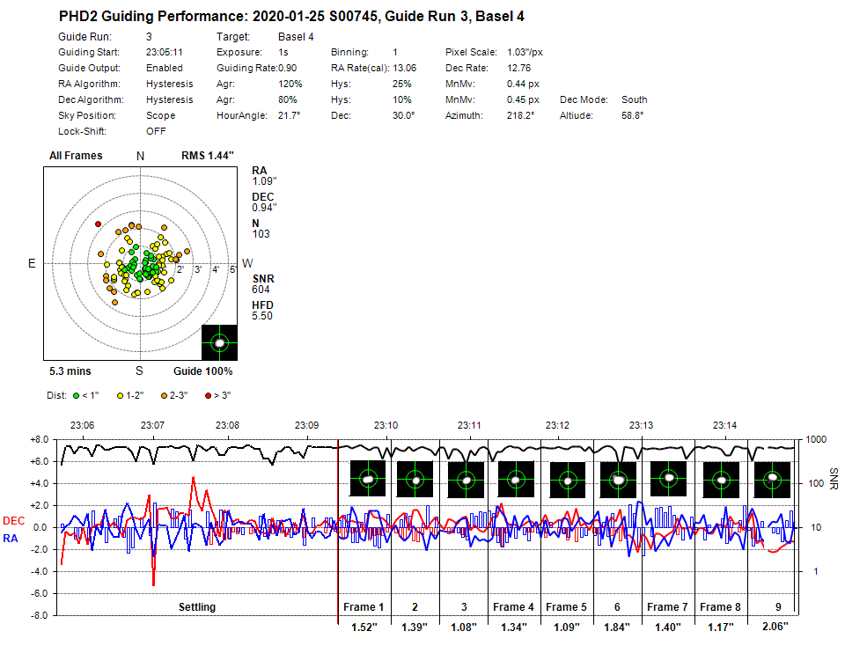845x646 pixels.
Task: Click the Altitude value '58.8°'
Action: coord(632,115)
